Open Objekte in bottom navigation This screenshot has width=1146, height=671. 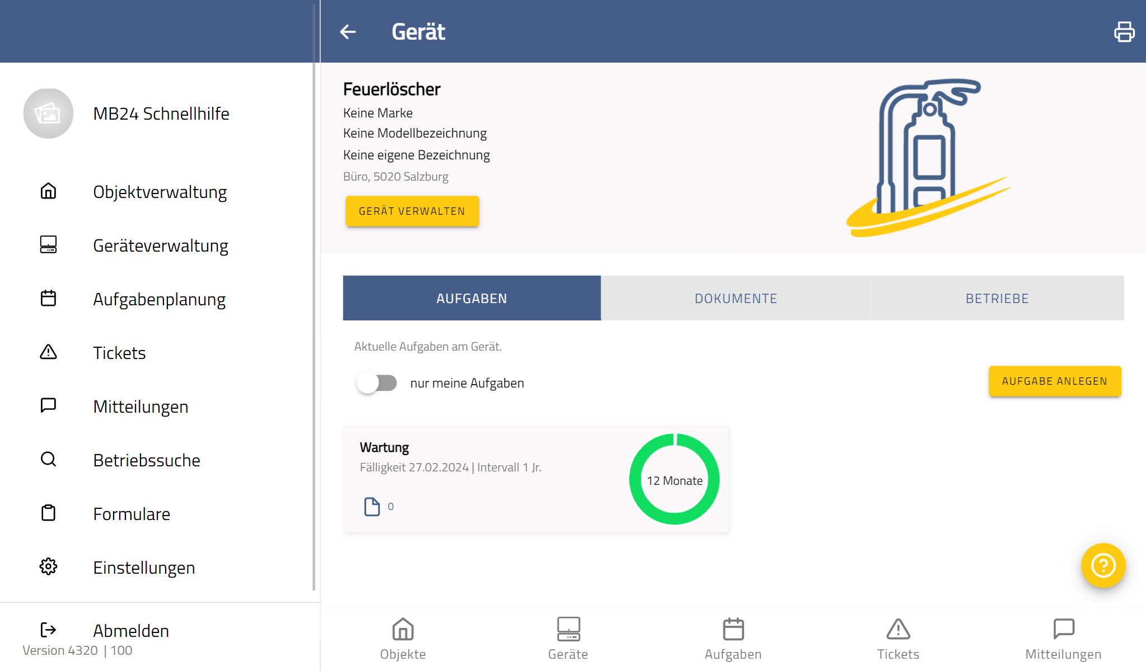403,639
